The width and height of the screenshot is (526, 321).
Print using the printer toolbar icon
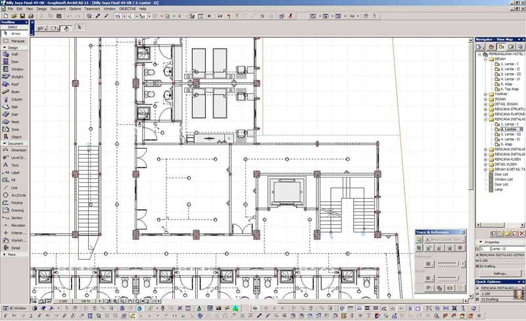pyautogui.click(x=30, y=16)
